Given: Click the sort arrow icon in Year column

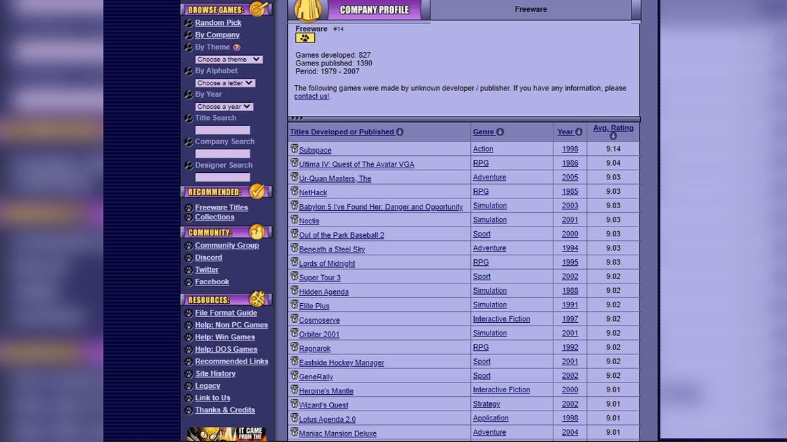Looking at the screenshot, I should (579, 132).
